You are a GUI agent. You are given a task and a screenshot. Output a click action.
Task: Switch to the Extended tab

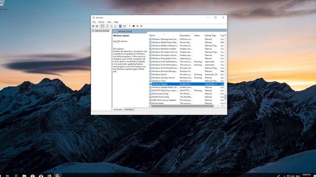click(x=118, y=109)
